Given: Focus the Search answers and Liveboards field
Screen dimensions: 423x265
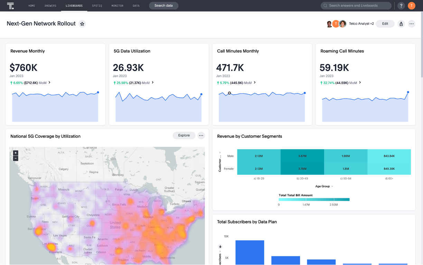Looking at the screenshot, I should [x=356, y=6].
